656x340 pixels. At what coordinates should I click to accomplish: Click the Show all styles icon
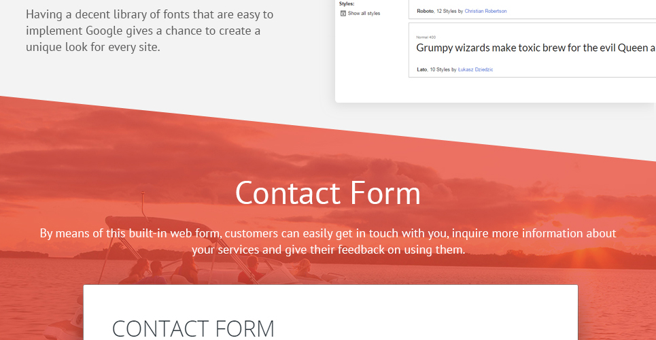point(343,14)
